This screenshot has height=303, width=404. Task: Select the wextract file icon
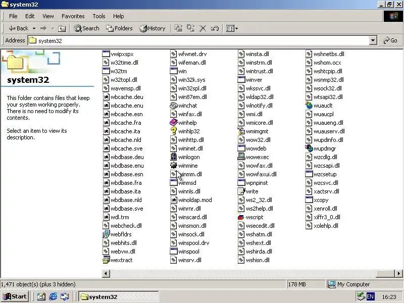pos(106,260)
